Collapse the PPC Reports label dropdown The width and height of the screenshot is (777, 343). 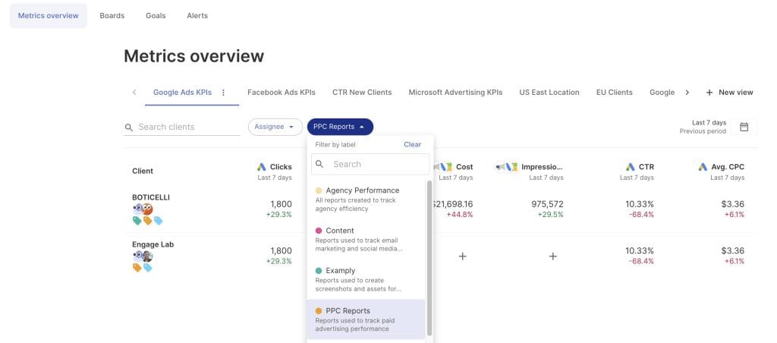(340, 127)
